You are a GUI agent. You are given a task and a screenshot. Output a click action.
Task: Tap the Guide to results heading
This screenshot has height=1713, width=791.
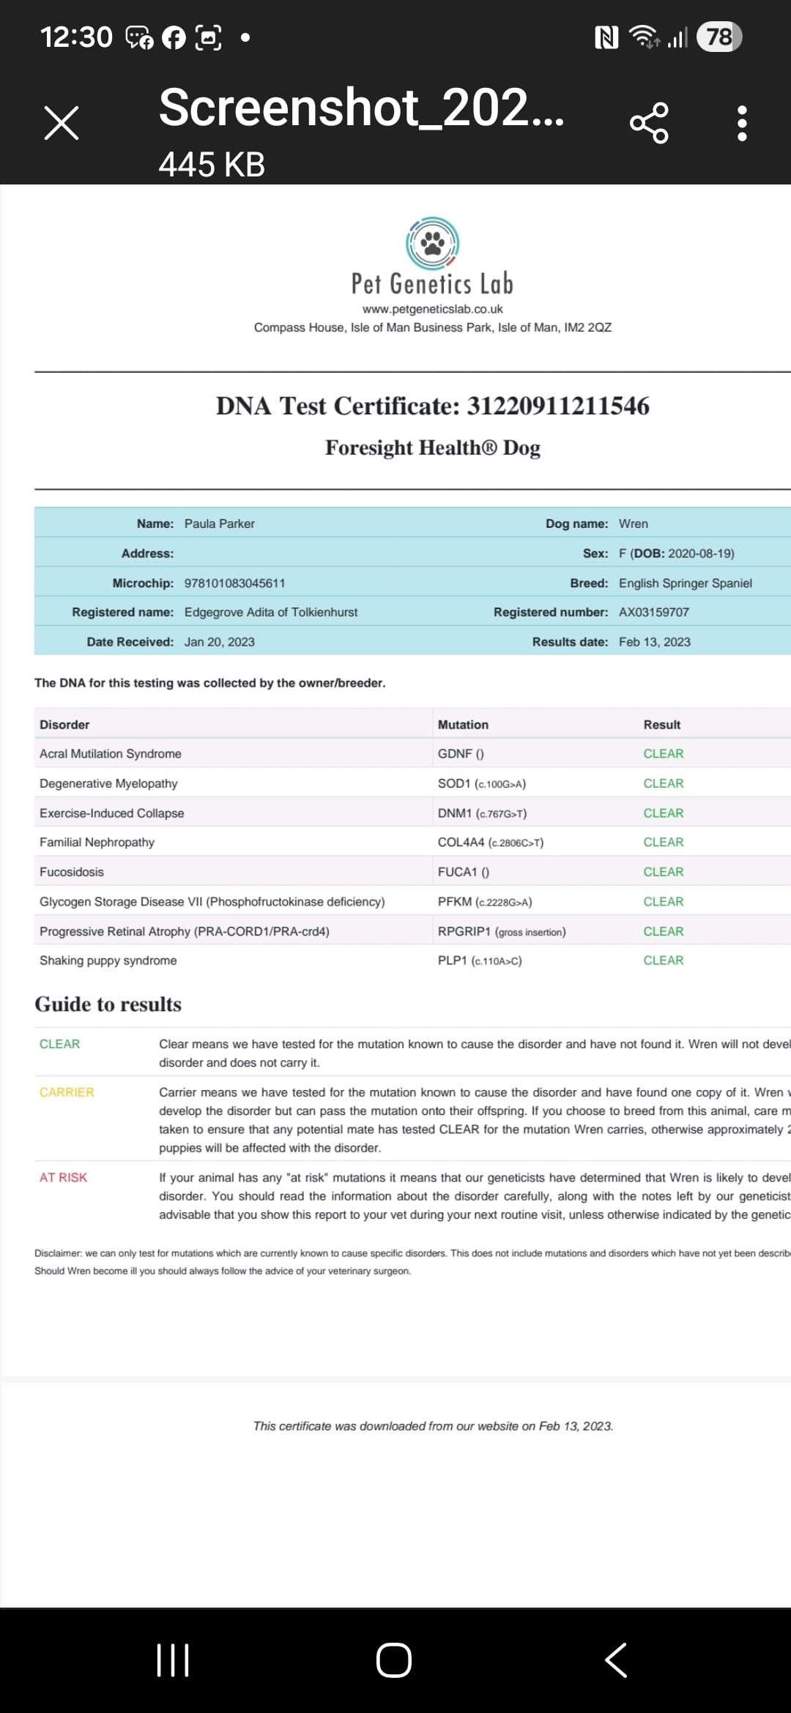click(x=108, y=1004)
